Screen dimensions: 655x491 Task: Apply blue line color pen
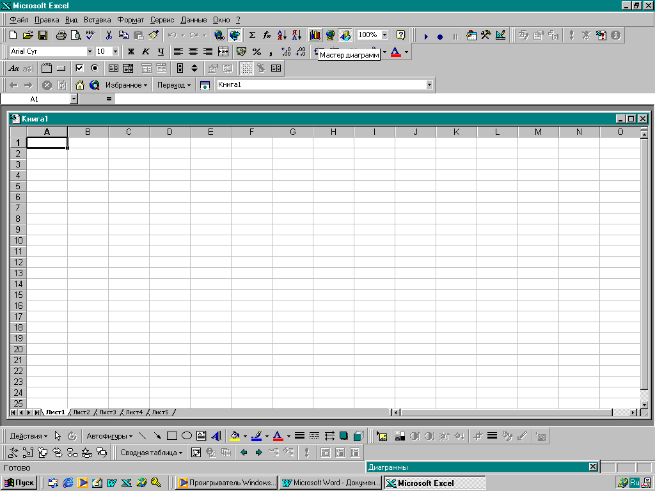click(256, 436)
